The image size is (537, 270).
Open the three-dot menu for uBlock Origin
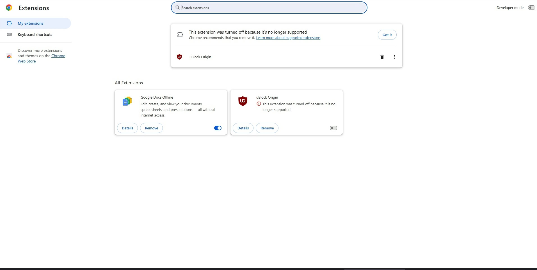(394, 57)
